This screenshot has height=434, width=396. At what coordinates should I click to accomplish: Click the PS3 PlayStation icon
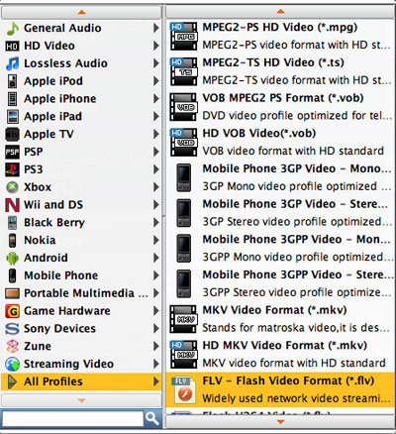coord(12,169)
